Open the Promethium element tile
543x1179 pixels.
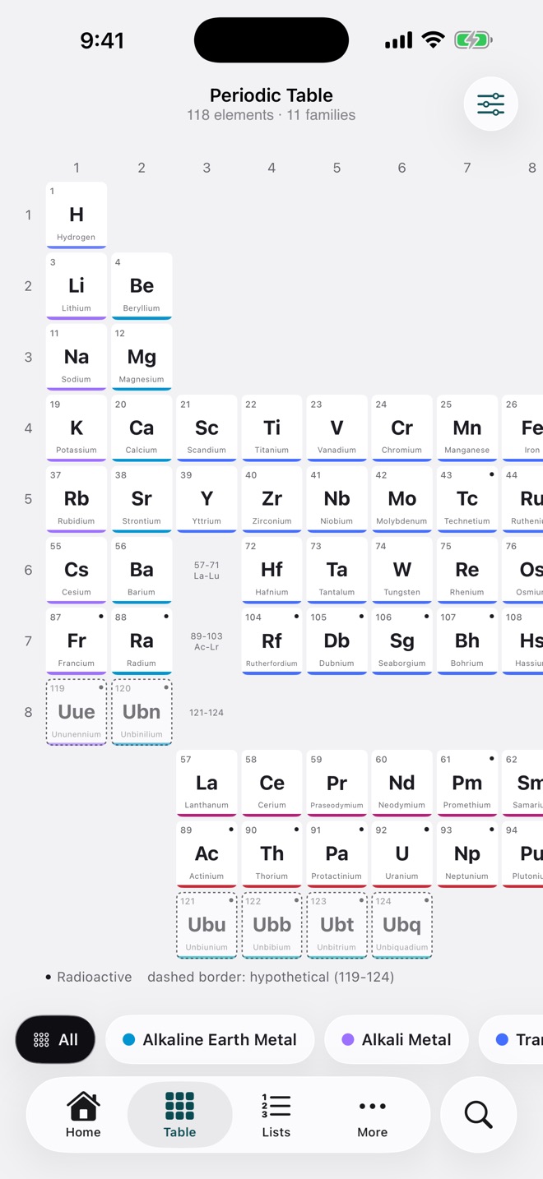pos(467,783)
